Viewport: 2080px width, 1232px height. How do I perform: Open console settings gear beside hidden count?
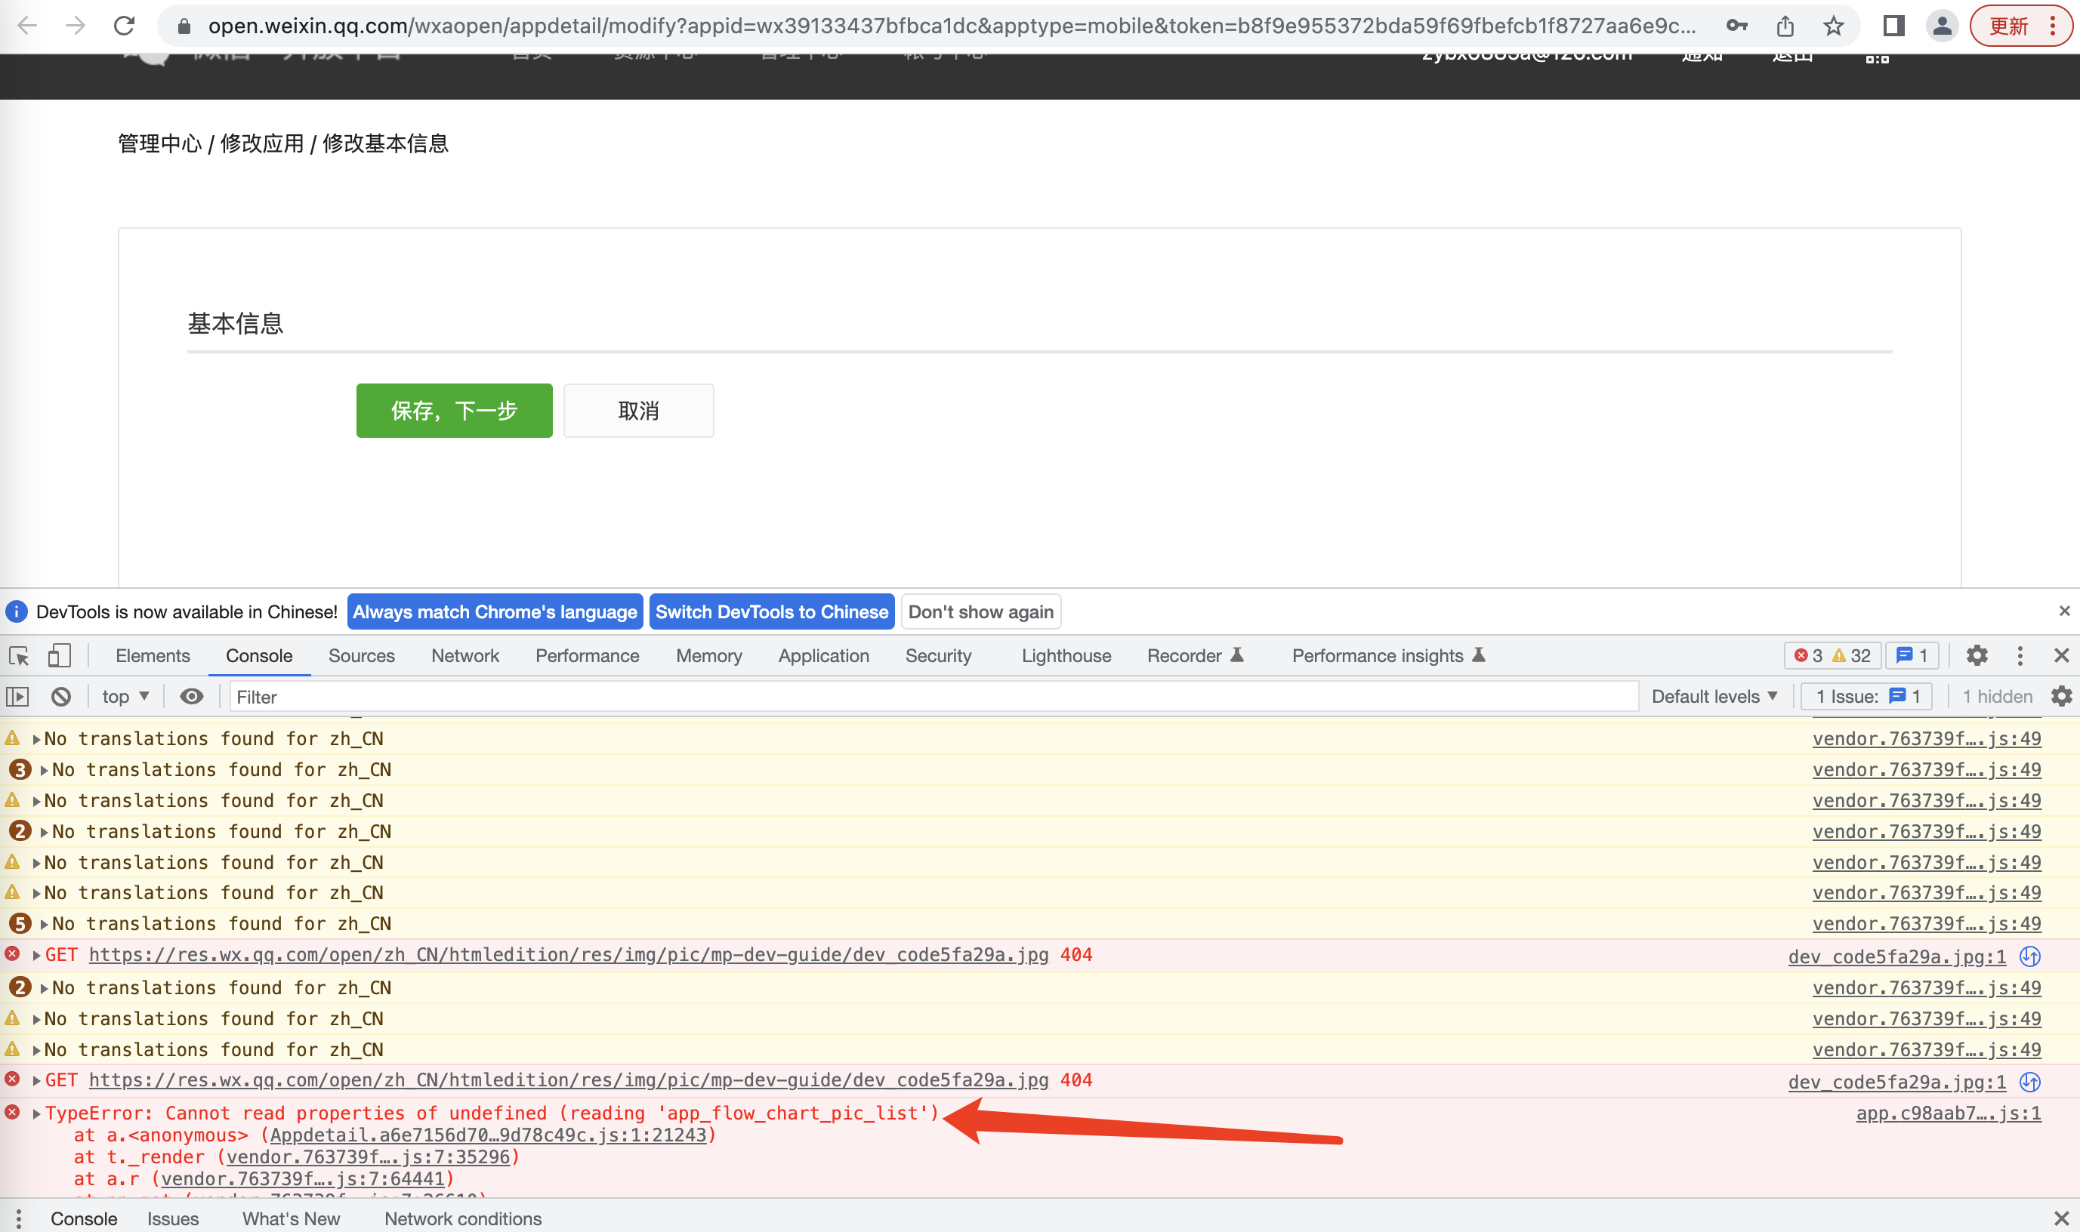(2061, 697)
